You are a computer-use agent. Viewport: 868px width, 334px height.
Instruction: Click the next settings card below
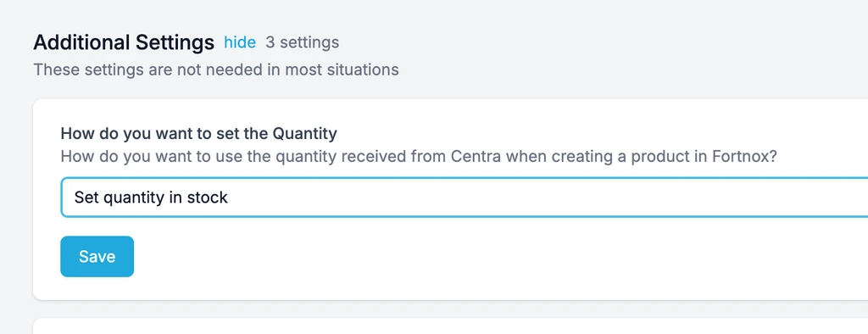tap(451, 326)
